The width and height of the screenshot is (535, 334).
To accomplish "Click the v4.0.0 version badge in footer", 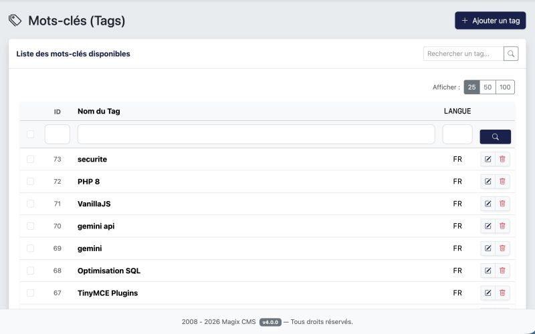I will (x=270, y=322).
